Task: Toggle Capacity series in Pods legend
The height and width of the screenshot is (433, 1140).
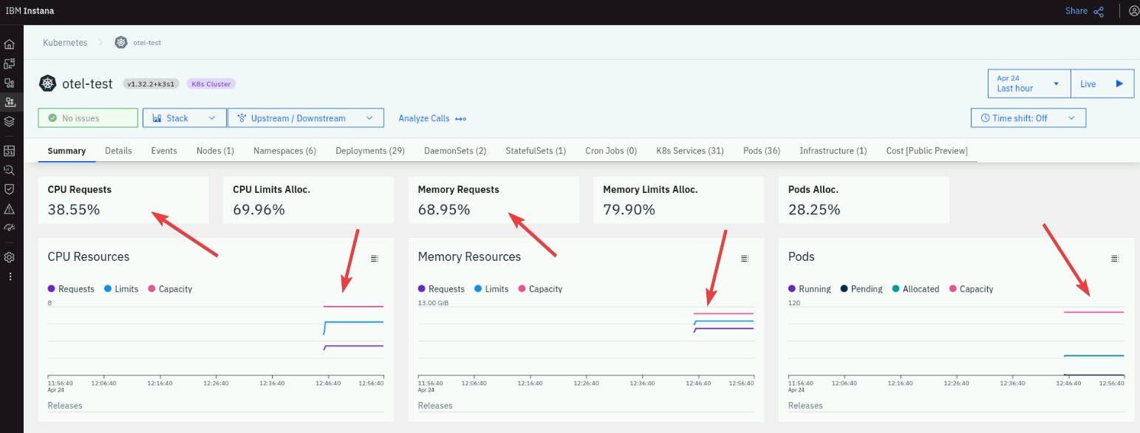Action: click(971, 289)
